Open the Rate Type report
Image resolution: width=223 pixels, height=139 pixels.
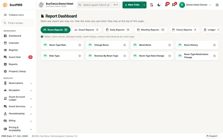pos(62,56)
